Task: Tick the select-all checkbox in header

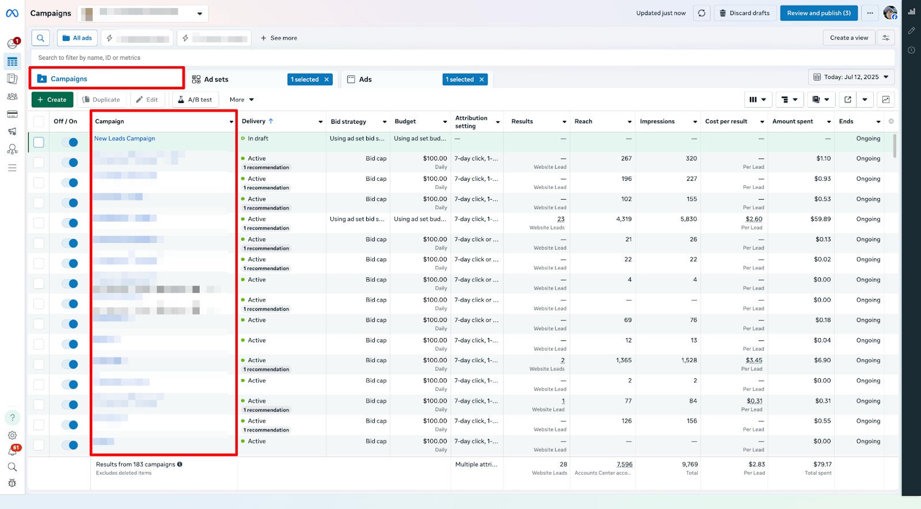Action: click(39, 121)
